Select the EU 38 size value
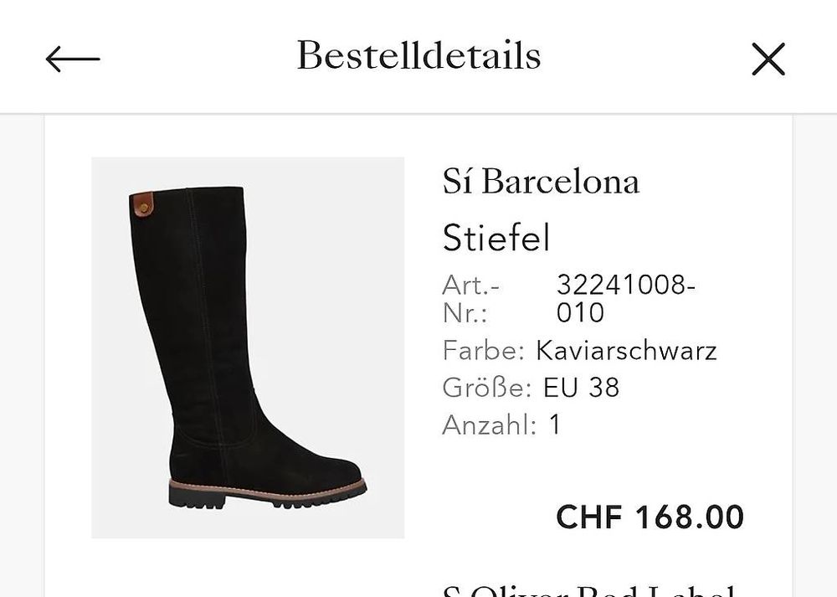837x597 pixels. point(581,388)
